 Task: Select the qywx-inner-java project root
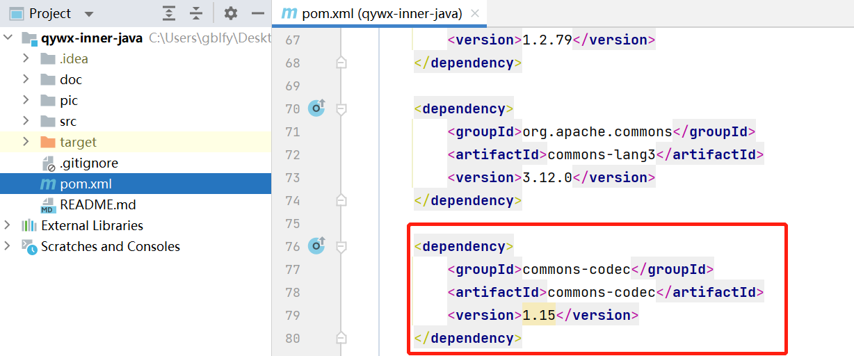(136, 38)
